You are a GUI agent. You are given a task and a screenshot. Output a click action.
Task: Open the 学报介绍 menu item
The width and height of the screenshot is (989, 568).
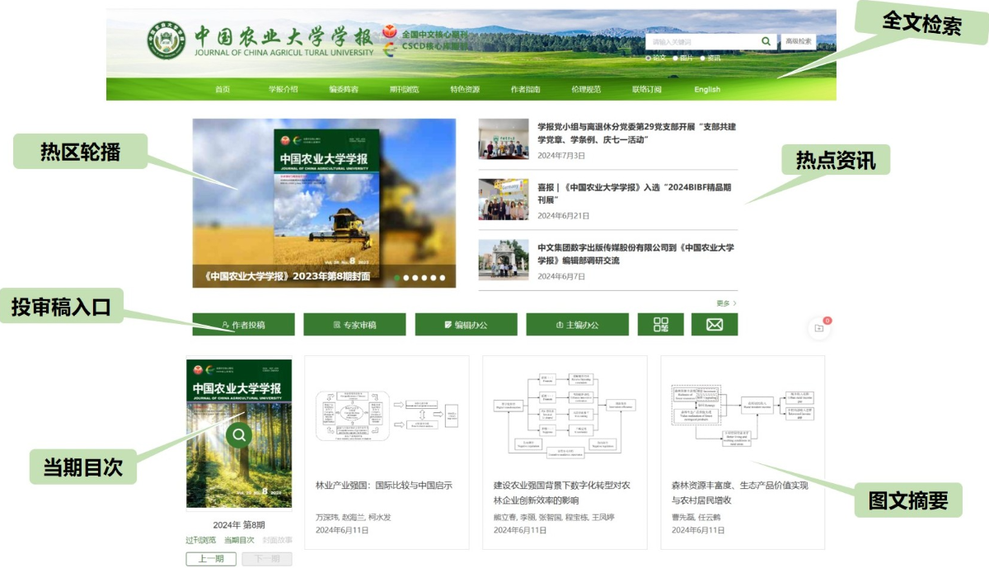(283, 89)
